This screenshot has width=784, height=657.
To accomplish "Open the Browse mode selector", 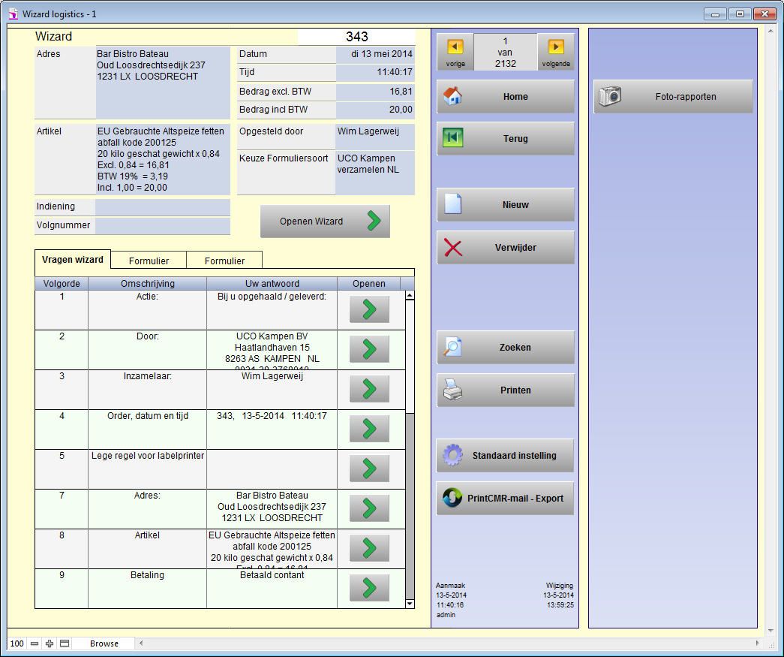I will coord(104,643).
